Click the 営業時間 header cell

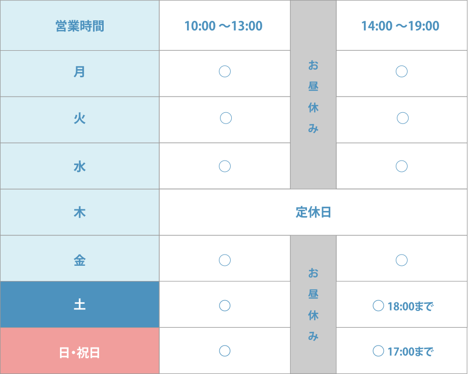pos(80,26)
